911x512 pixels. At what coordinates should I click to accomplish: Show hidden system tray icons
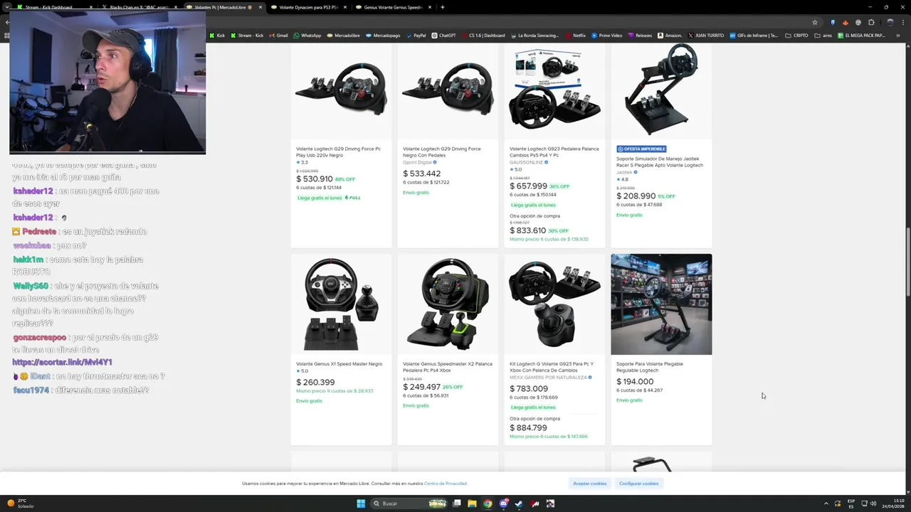[x=827, y=503]
